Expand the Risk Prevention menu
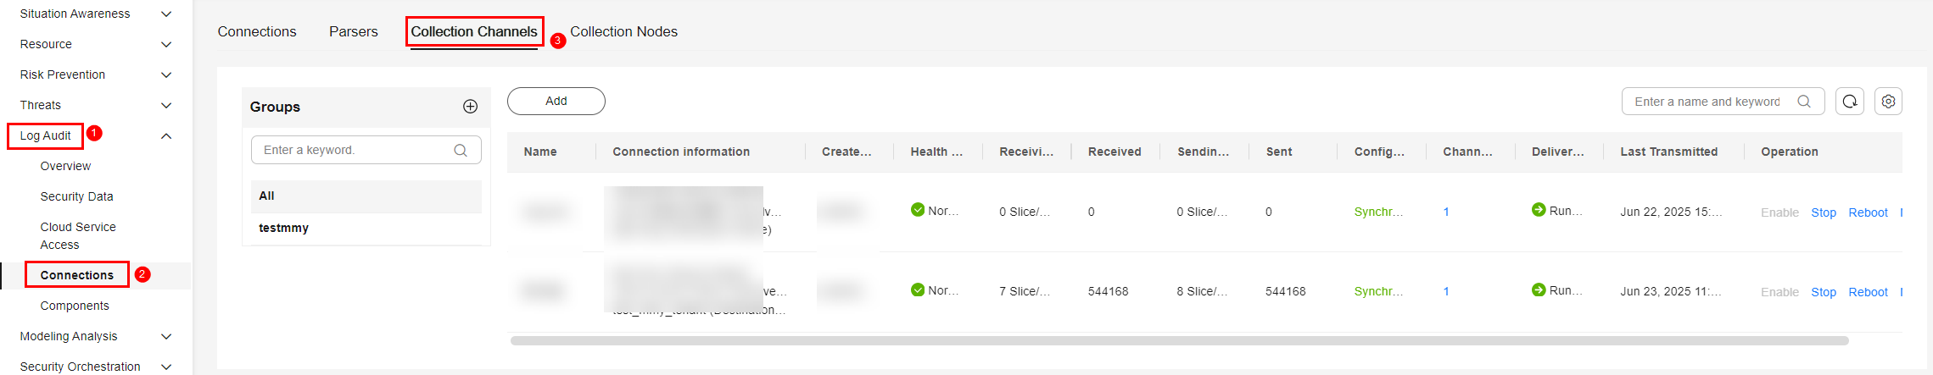Screen dimensions: 1933x375 (166, 75)
